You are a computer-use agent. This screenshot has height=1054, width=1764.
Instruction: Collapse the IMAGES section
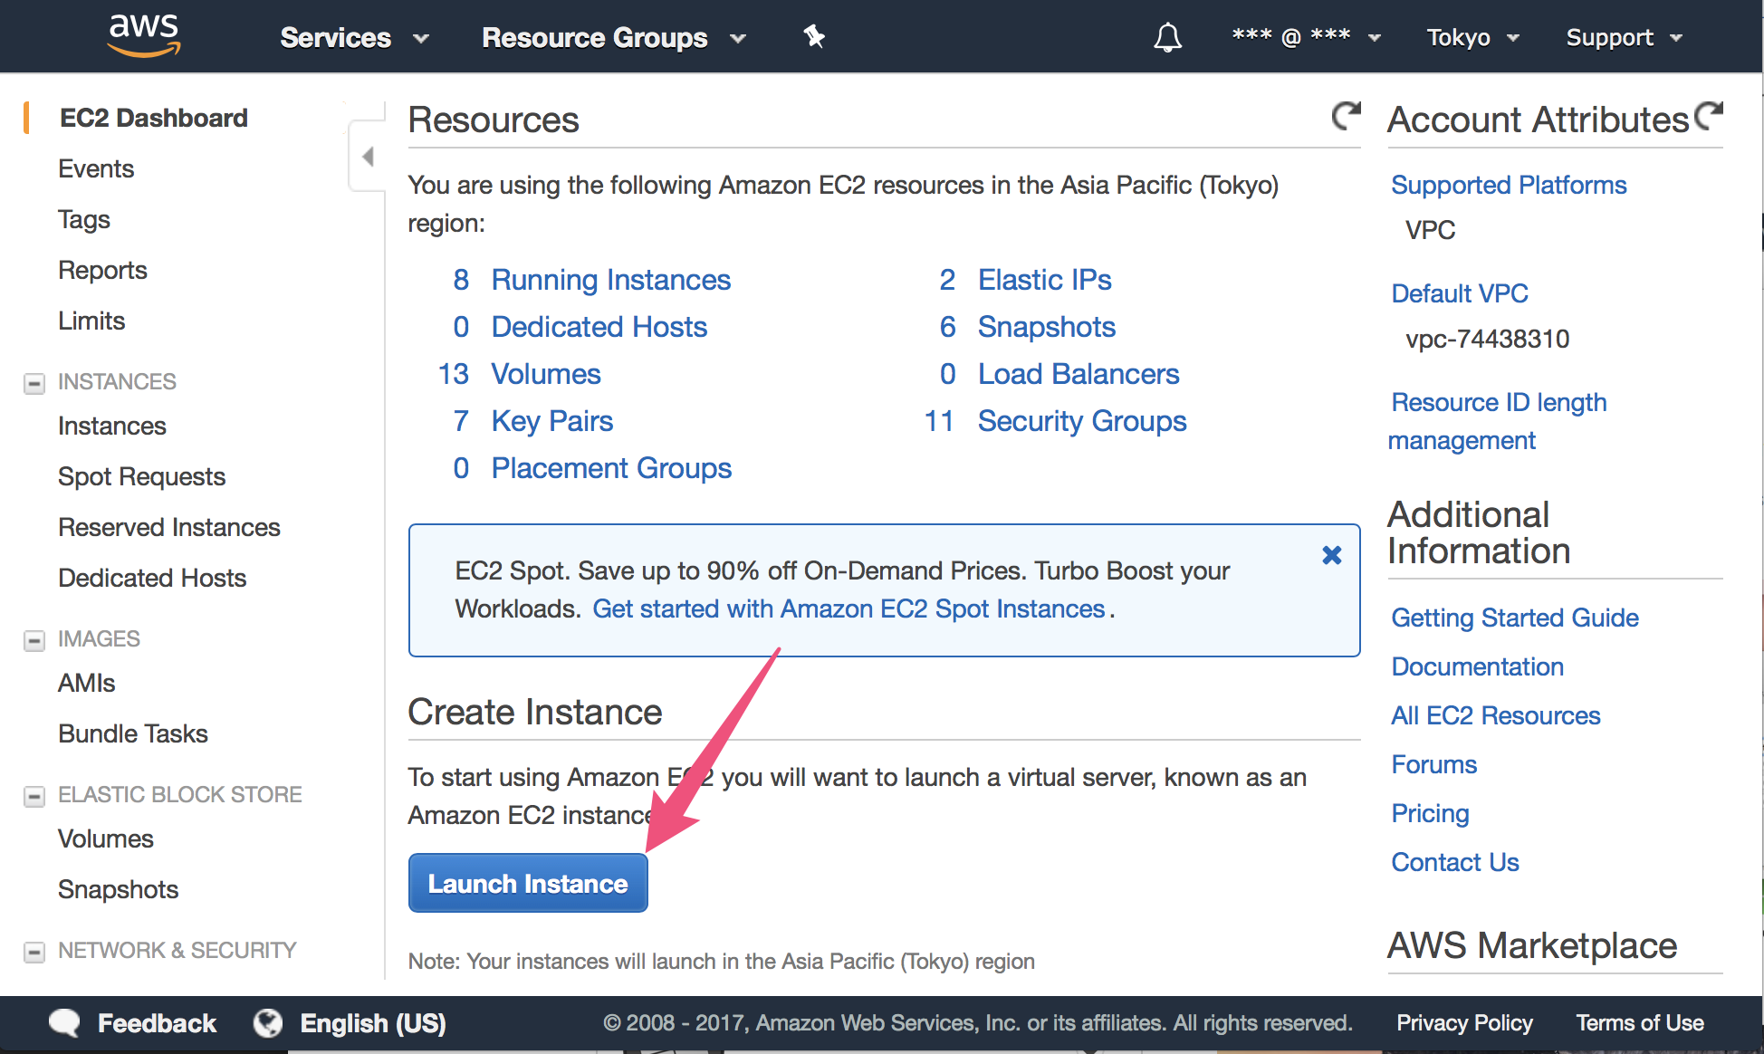pos(34,640)
